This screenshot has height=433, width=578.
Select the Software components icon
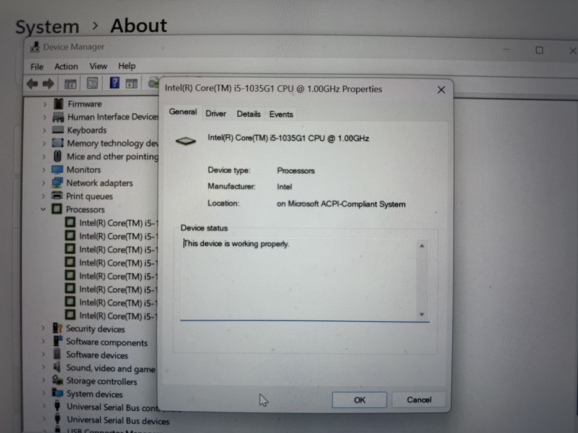(x=57, y=341)
